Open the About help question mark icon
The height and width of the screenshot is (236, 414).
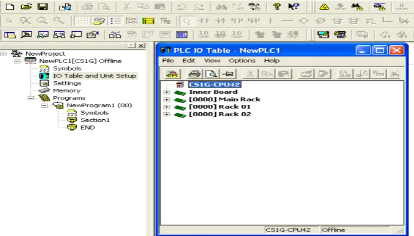point(277,6)
